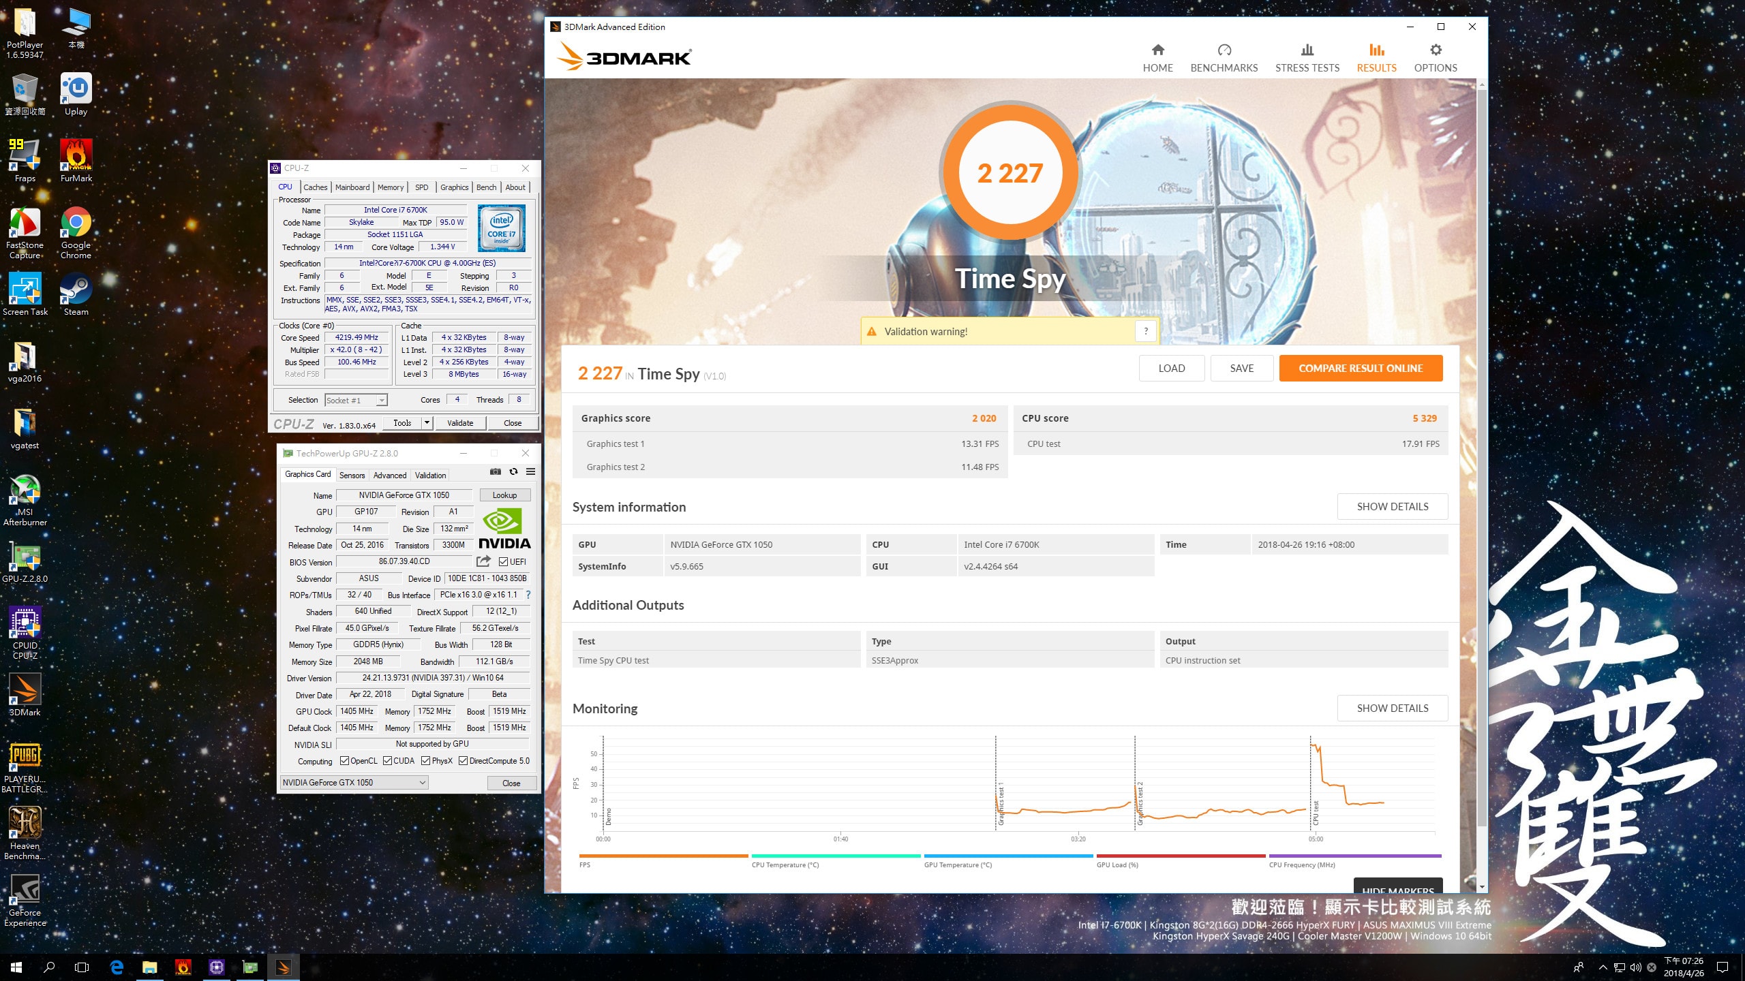Open the Recycle Bin desktop icon
Image resolution: width=1745 pixels, height=981 pixels.
25,95
